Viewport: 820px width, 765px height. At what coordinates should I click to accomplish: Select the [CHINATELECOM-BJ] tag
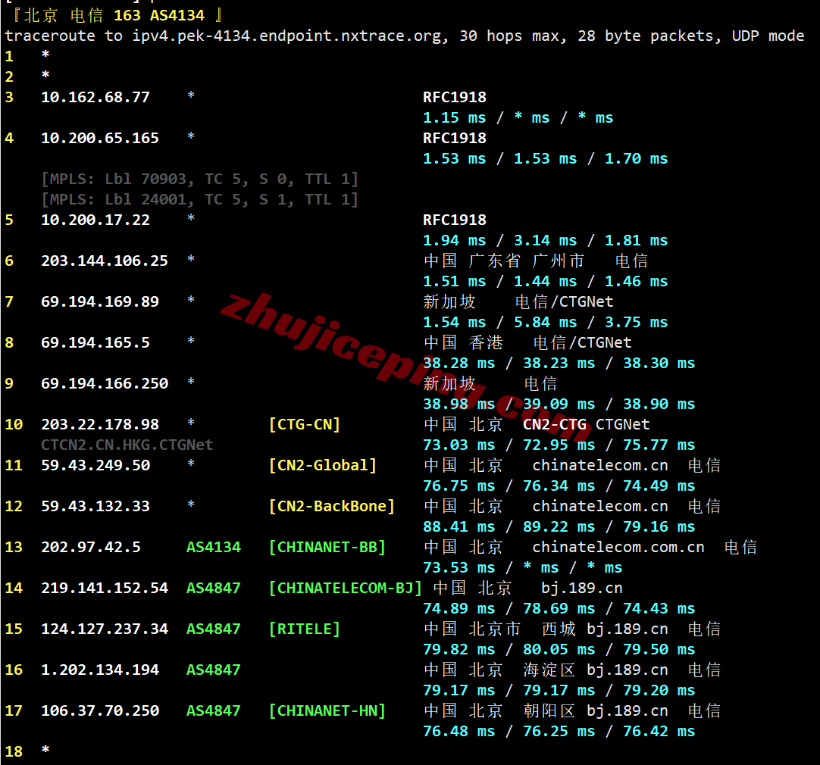345,588
